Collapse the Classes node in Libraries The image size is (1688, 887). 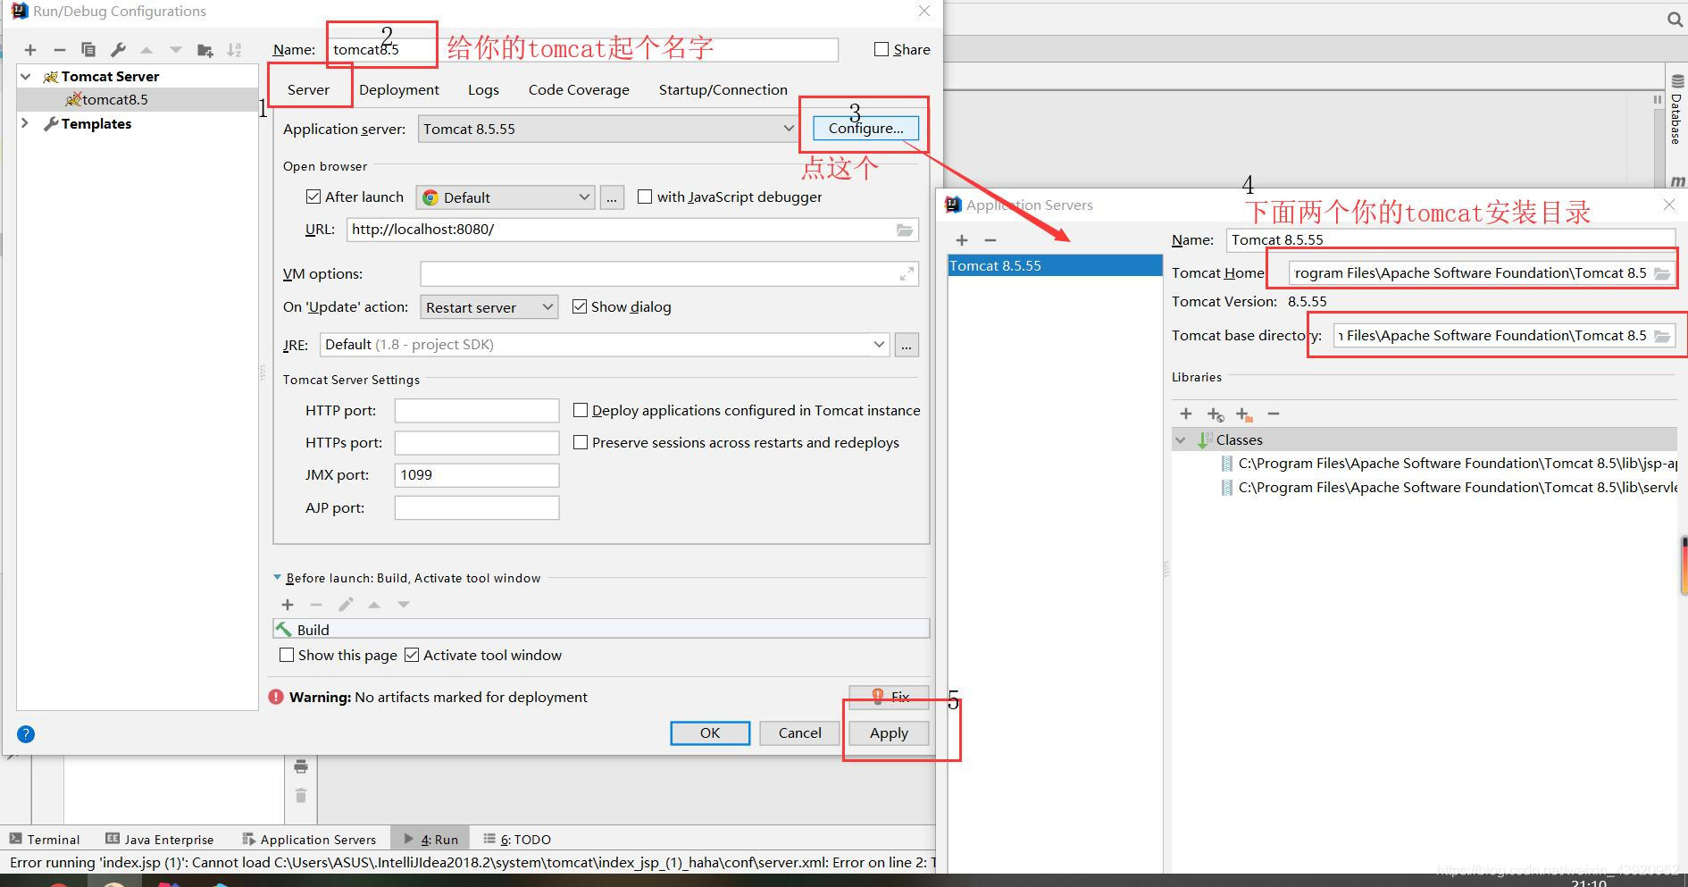1181,439
